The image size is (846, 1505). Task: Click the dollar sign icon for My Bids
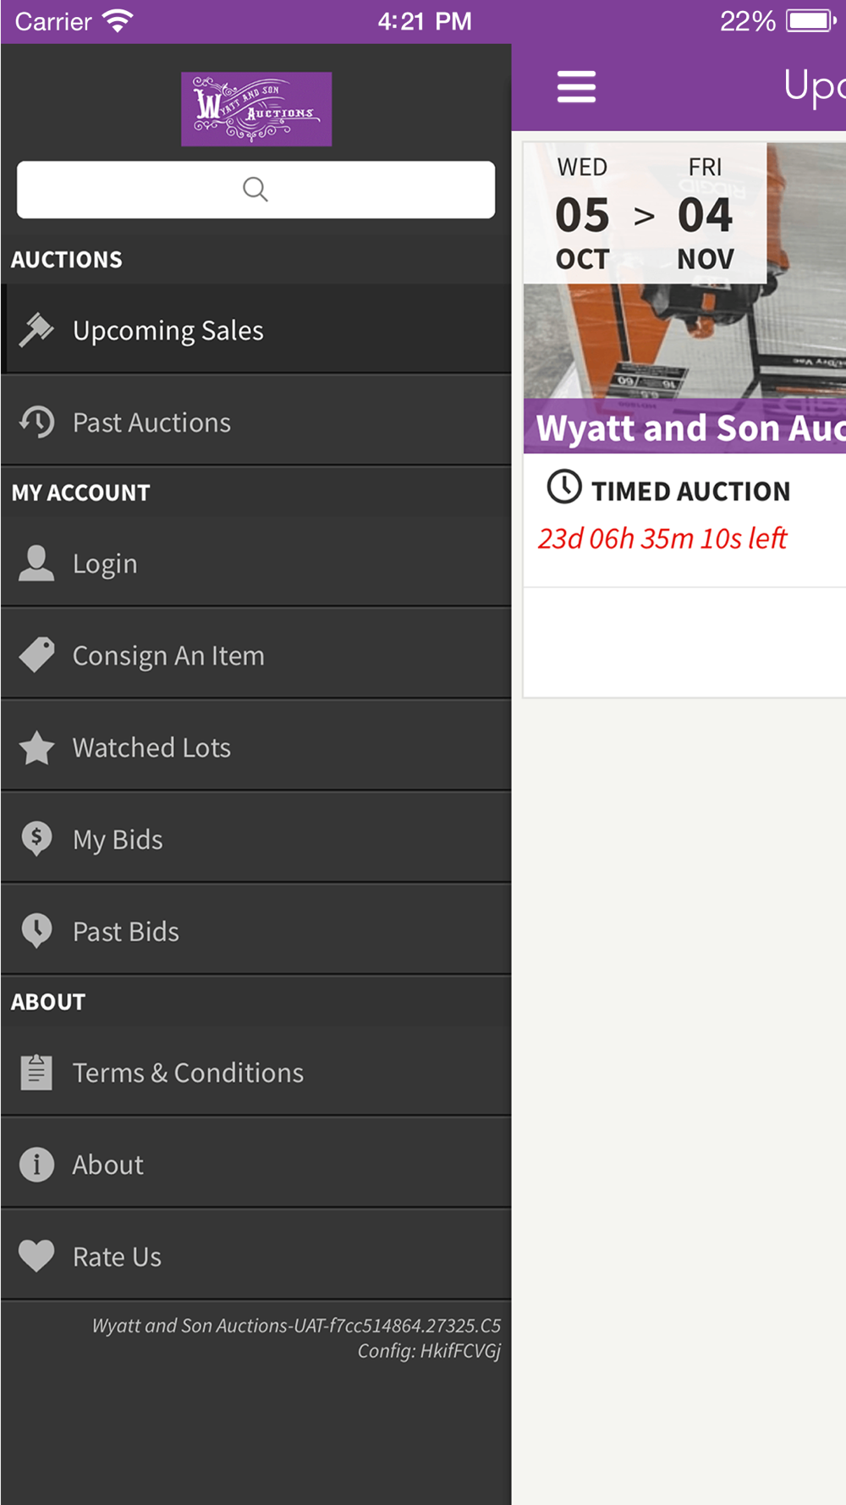[36, 839]
